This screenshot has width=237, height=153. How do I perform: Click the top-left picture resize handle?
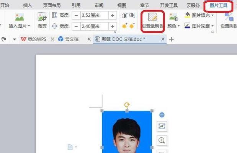102,111
